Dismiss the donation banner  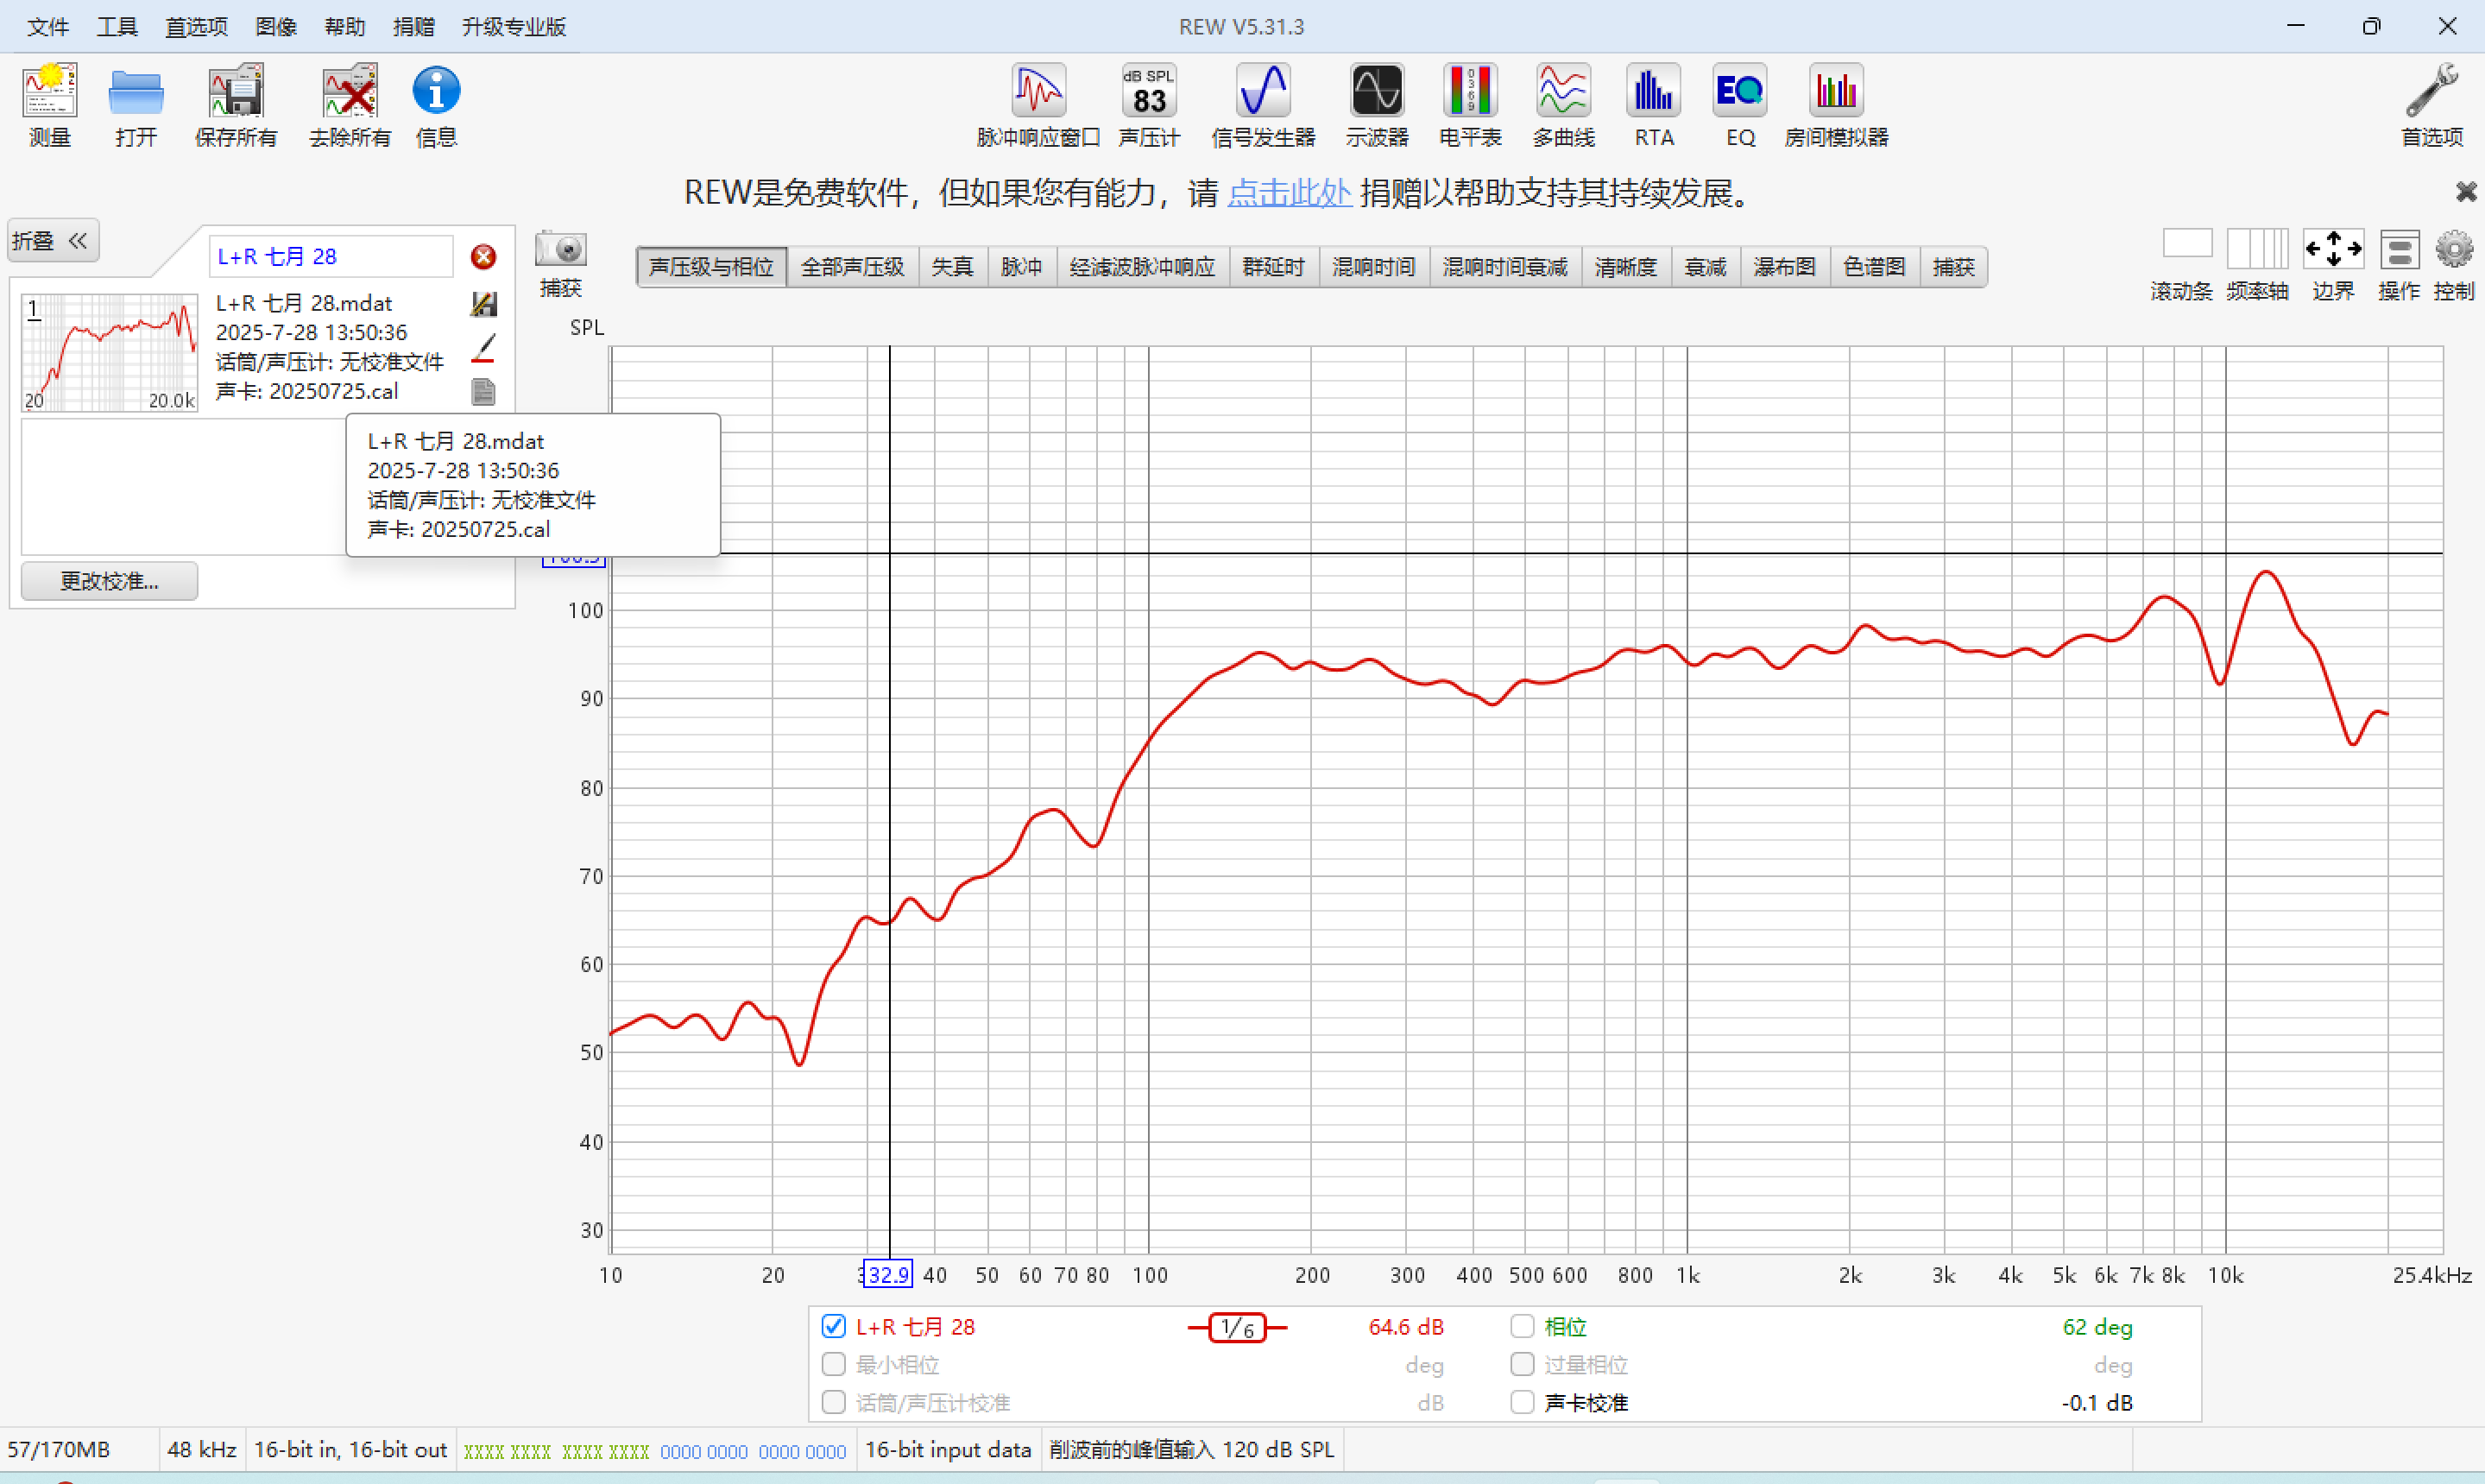click(x=2466, y=192)
